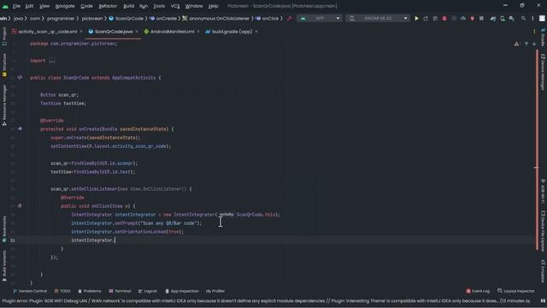Click the Debug app bug icon
The width and height of the screenshot is (547, 308).
[x=444, y=18]
